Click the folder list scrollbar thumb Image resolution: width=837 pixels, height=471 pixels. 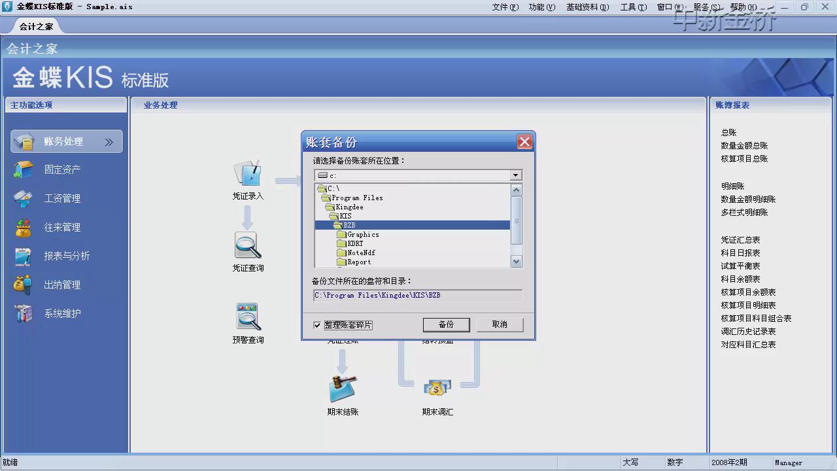[x=516, y=220]
